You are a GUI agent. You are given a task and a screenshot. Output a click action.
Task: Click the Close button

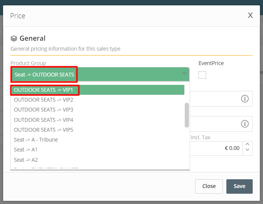pyautogui.click(x=209, y=186)
